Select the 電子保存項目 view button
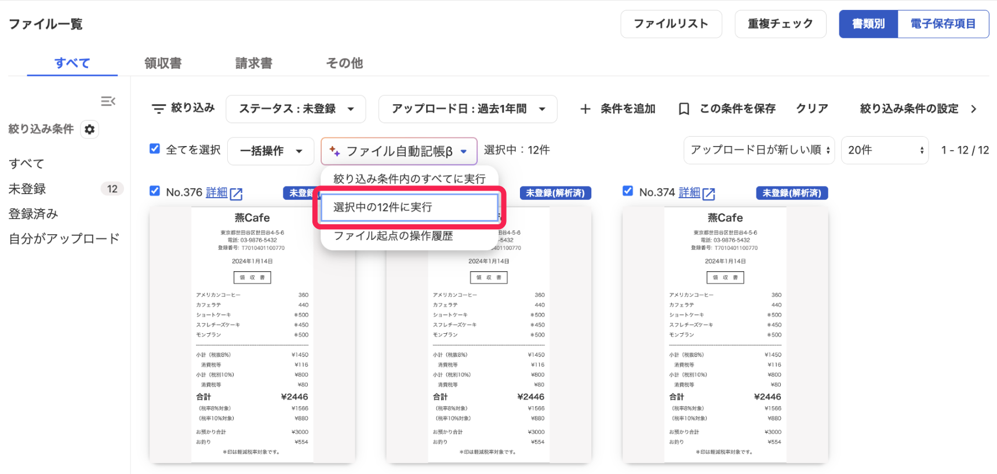997x474 pixels. coord(943,24)
